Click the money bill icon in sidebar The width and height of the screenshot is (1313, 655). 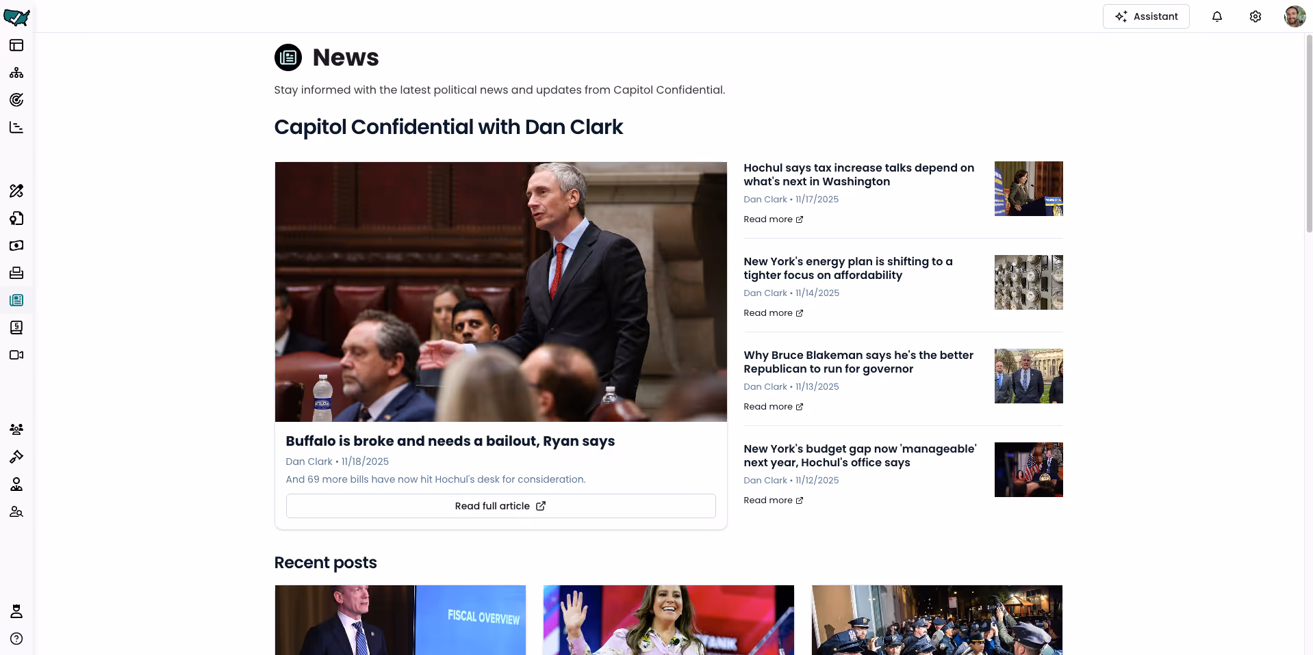[x=16, y=245]
